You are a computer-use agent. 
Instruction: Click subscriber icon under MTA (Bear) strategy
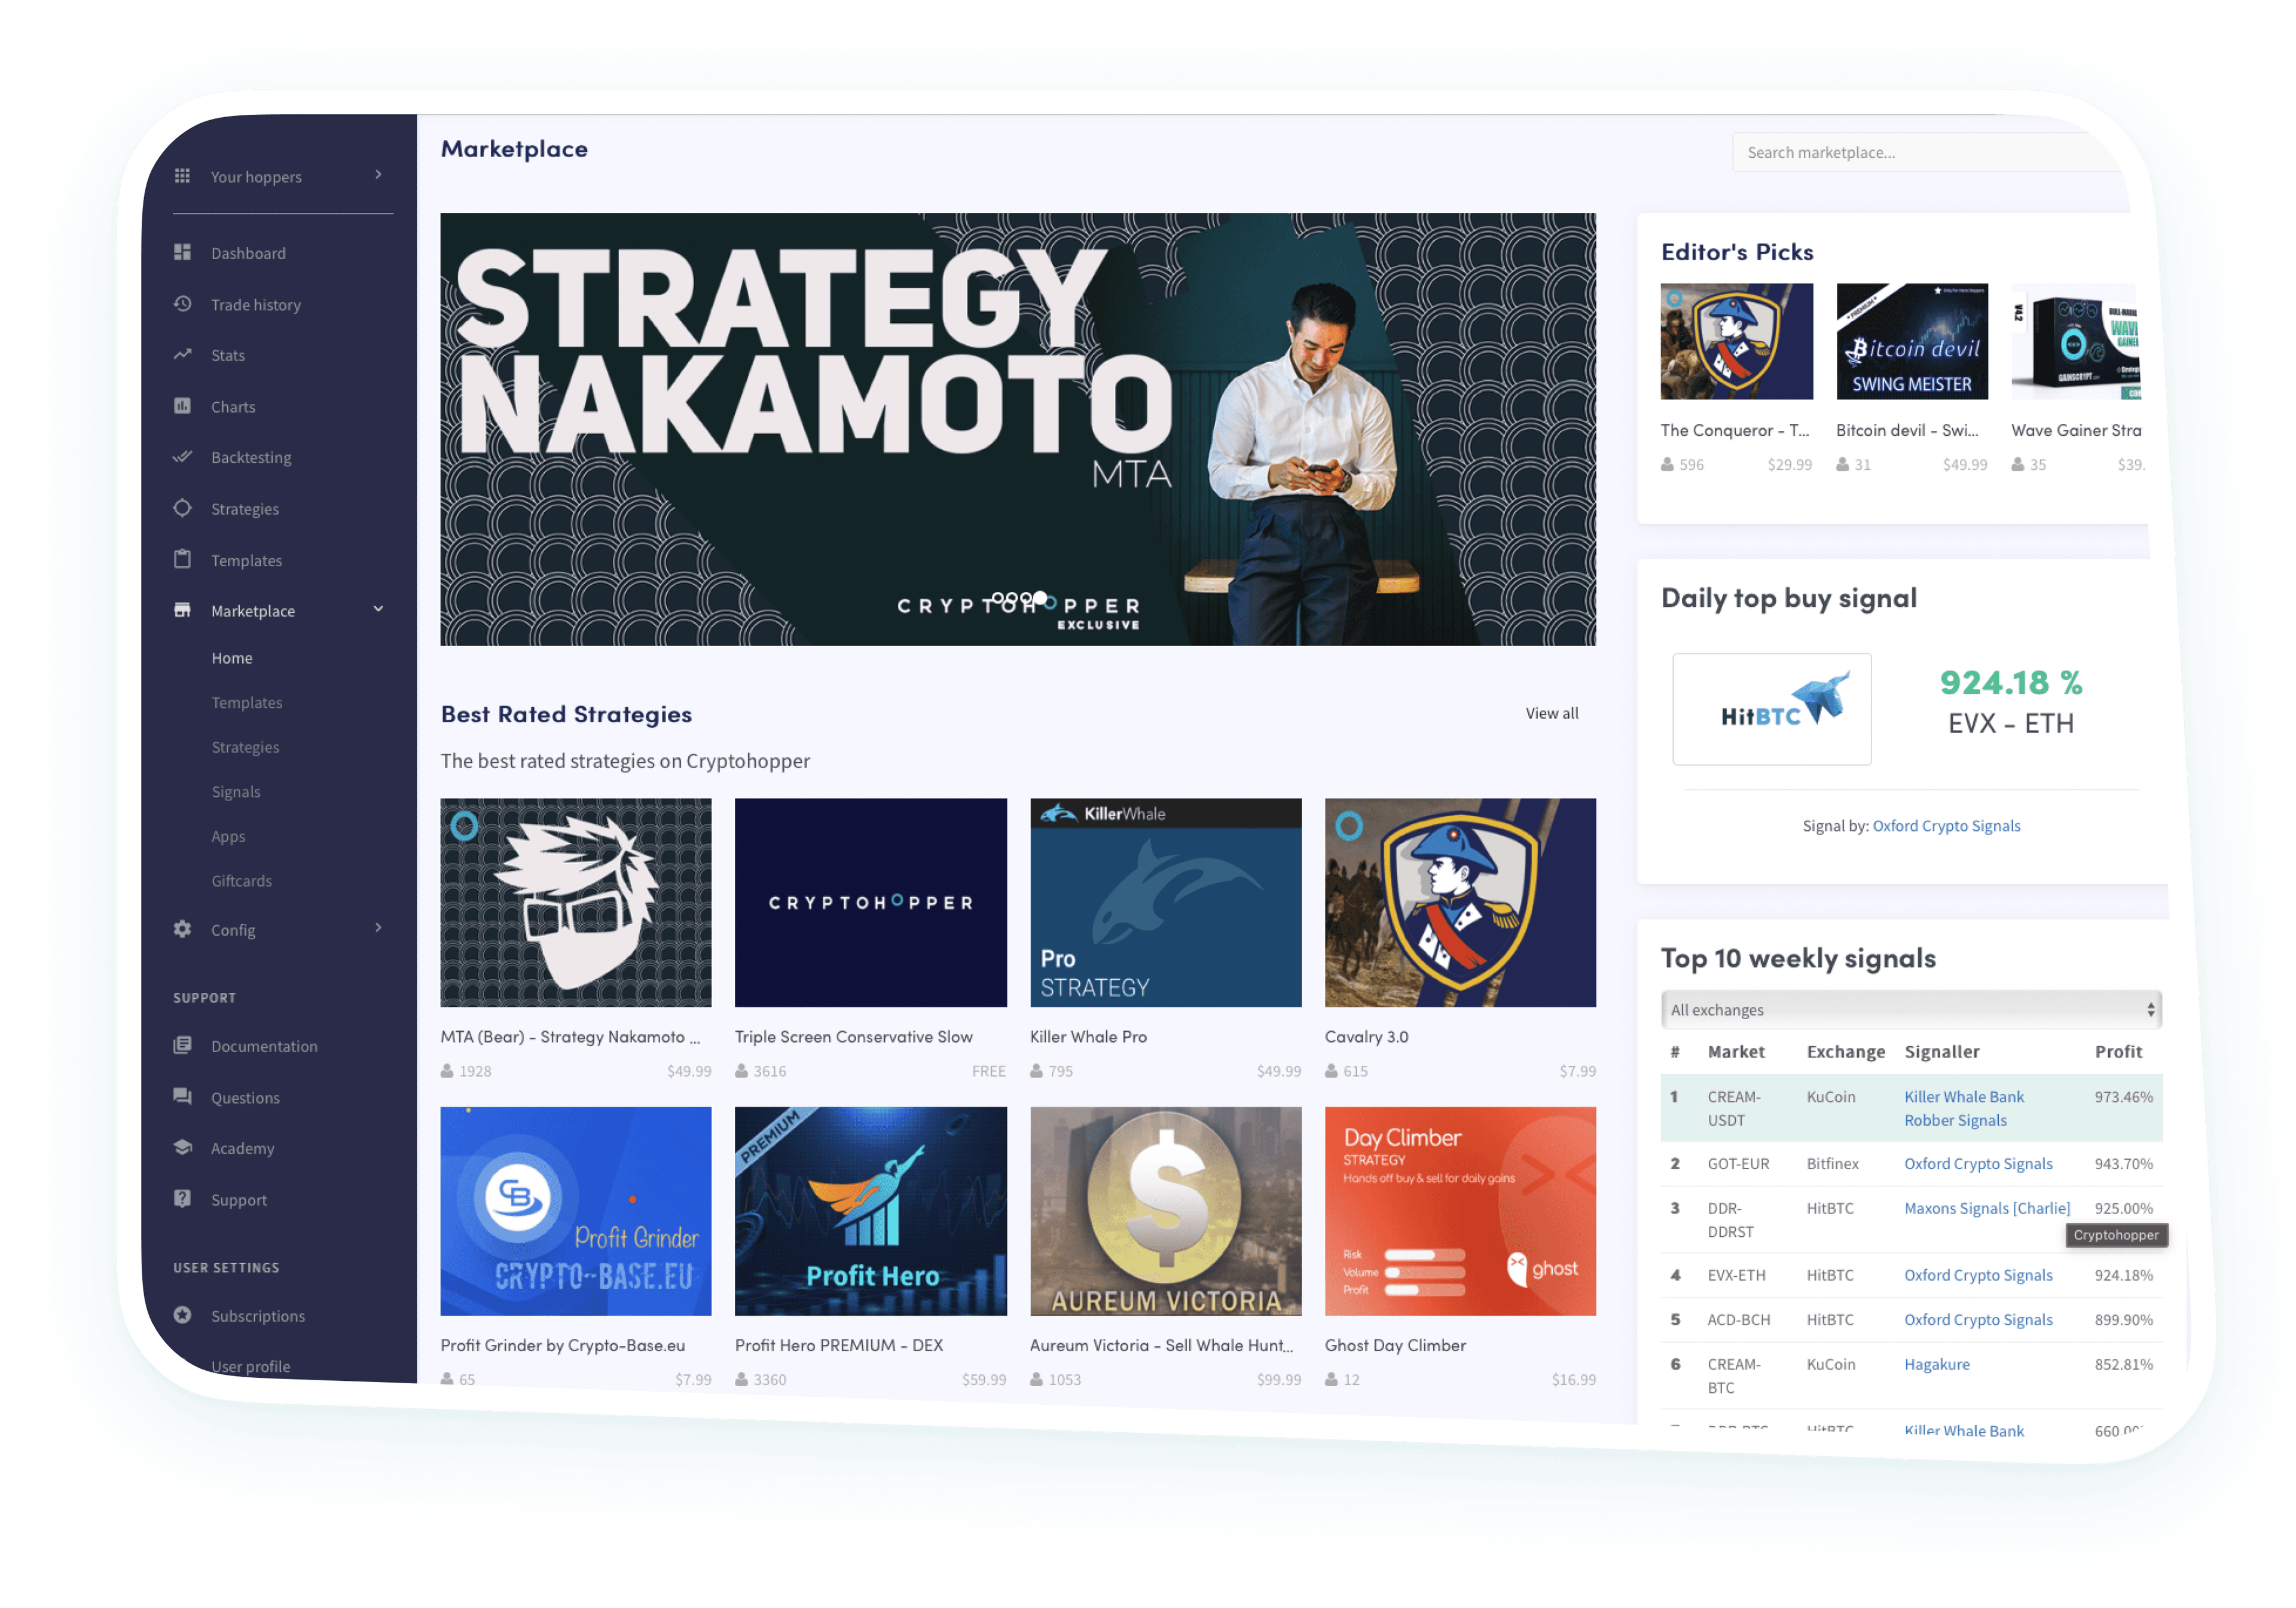(x=447, y=1071)
